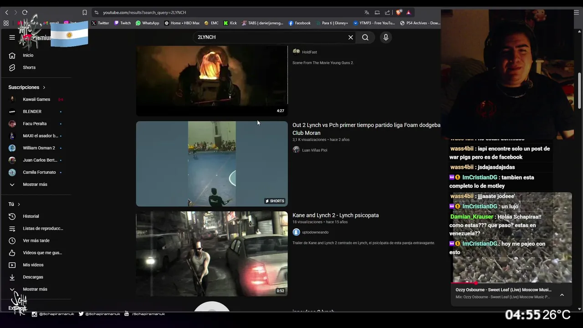The image size is (583, 328).
Task: Click the YouTube address bar URL
Action: 144,12
